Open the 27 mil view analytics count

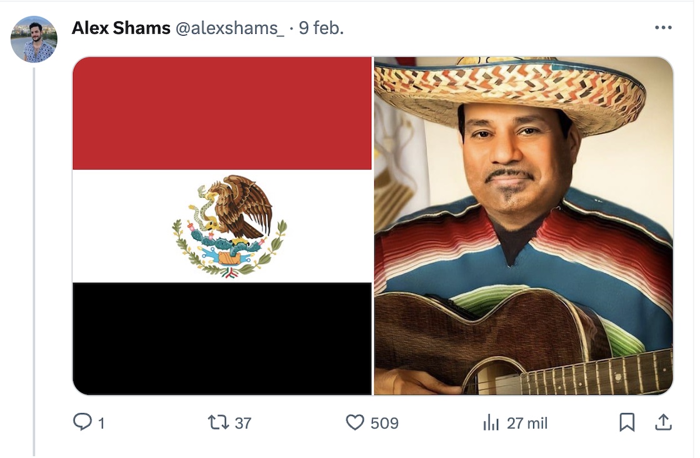[527, 423]
